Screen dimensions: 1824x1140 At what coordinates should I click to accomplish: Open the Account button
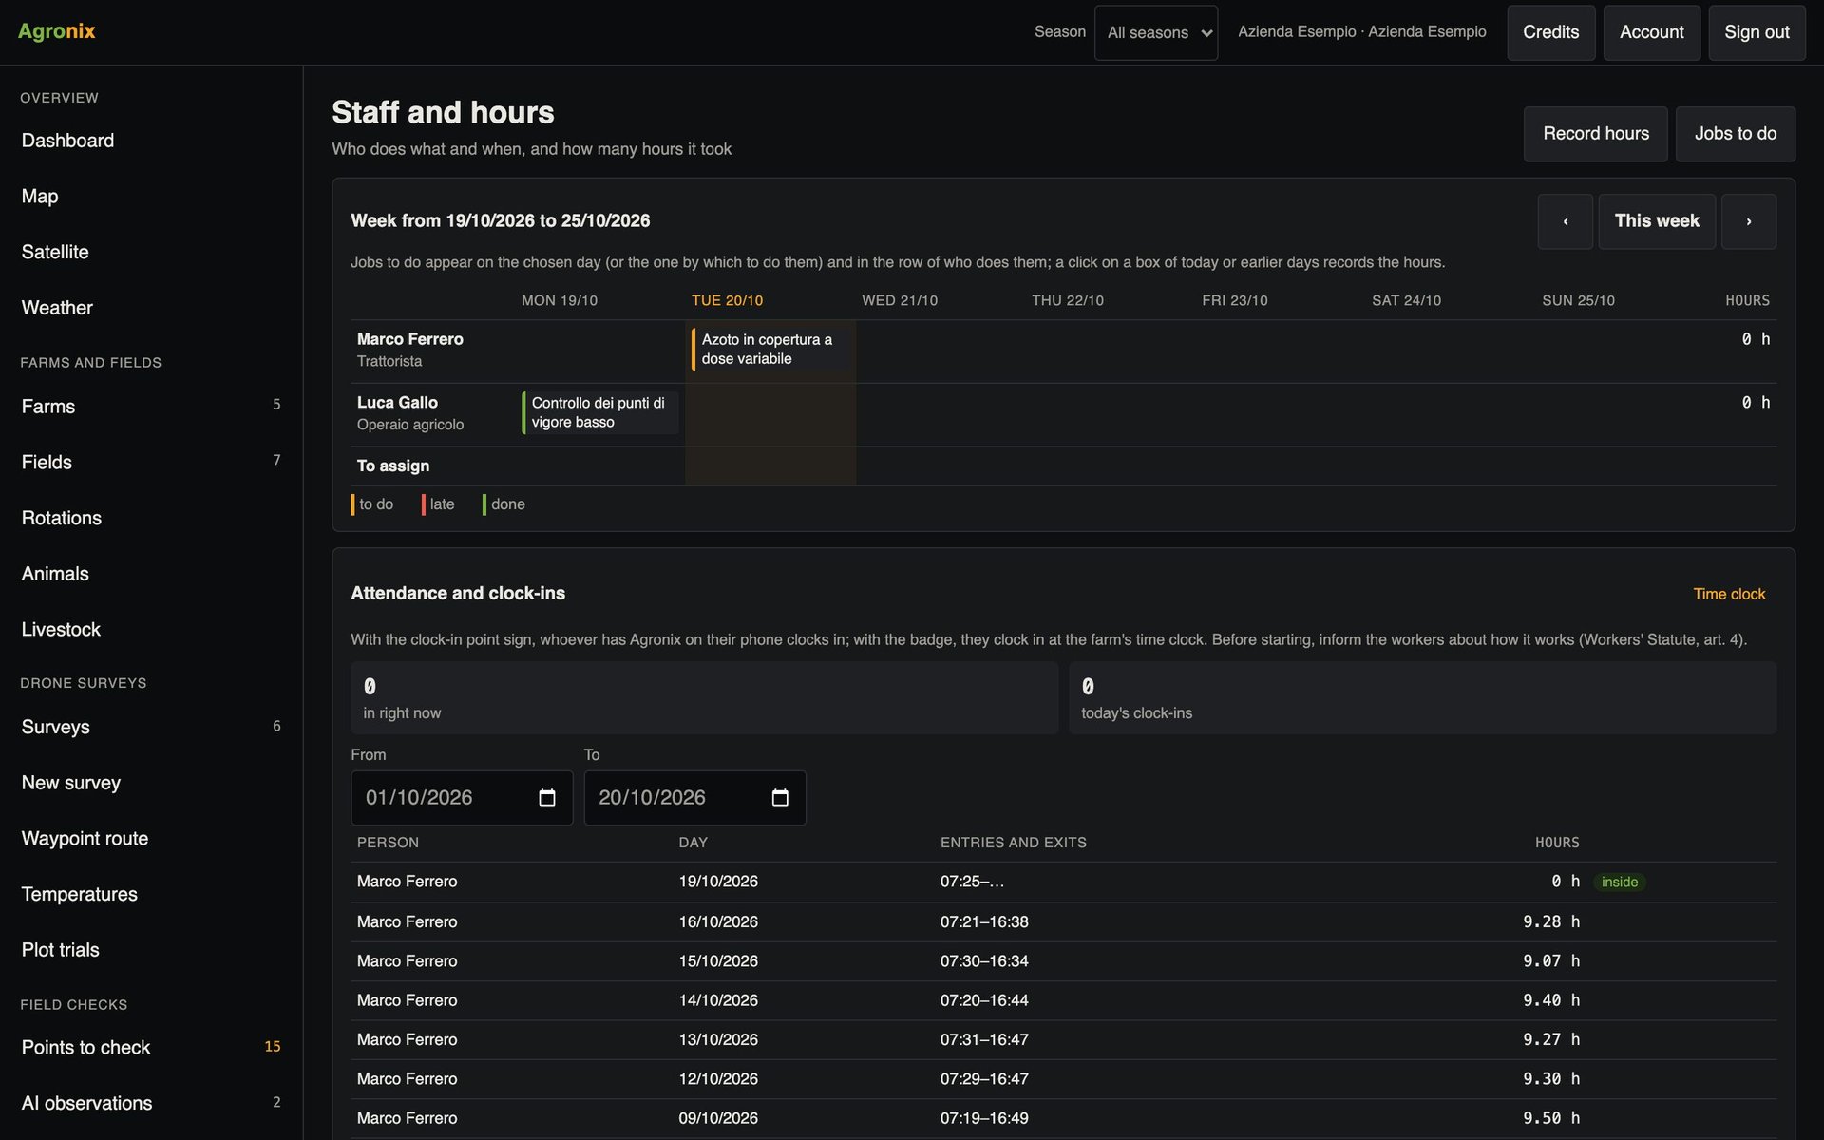[x=1651, y=32]
